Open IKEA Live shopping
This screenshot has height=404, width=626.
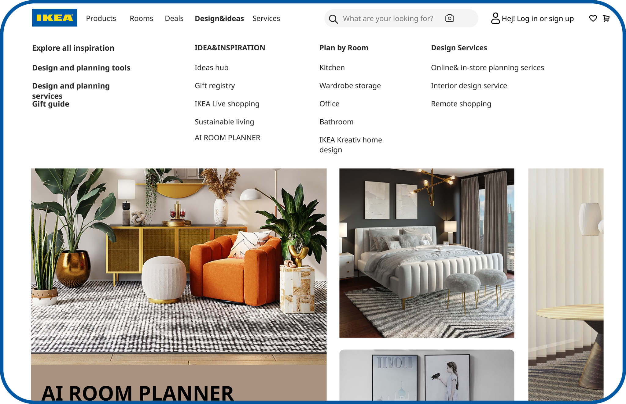[x=227, y=104]
